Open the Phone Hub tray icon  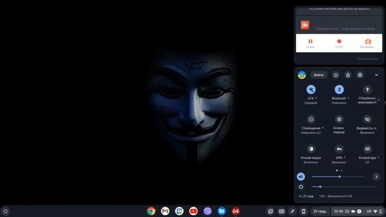[x=303, y=212]
